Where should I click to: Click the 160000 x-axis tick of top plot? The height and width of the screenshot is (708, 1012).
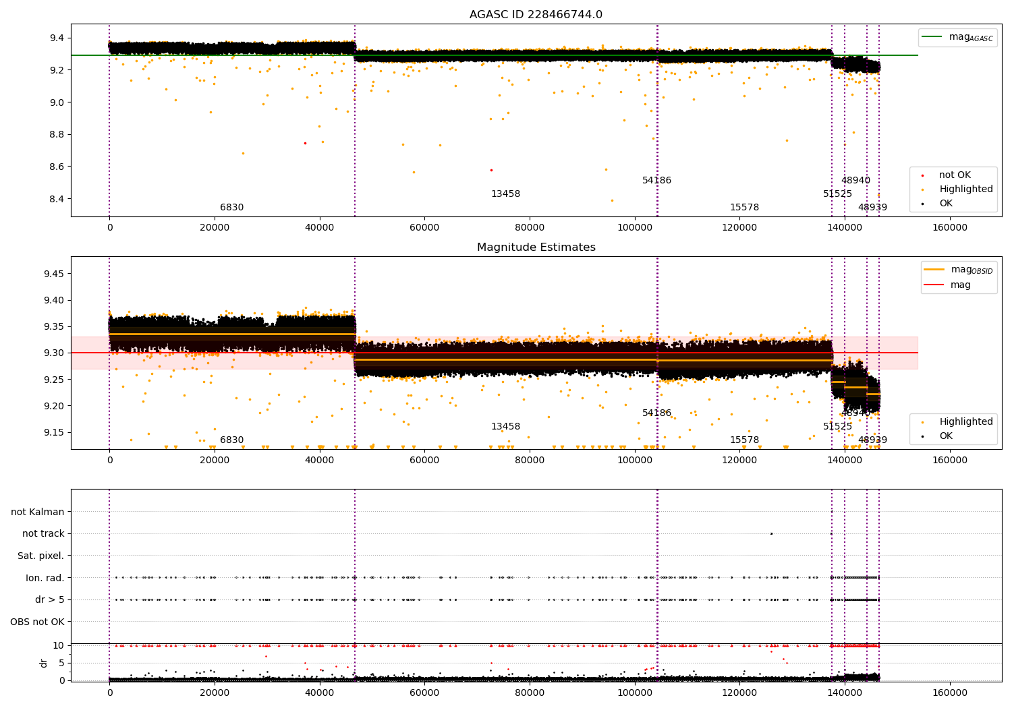(949, 228)
